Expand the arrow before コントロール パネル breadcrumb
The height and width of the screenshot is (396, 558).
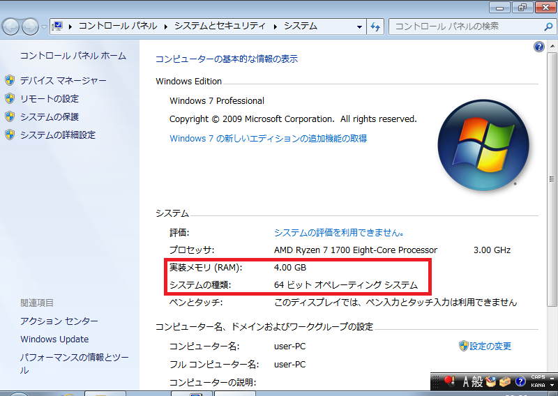click(x=70, y=26)
